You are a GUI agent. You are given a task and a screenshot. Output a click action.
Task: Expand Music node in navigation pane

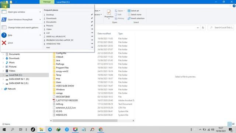click(x=3, y=62)
